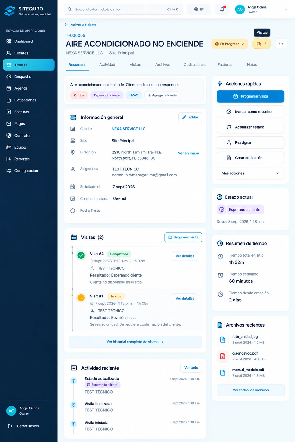Viewport: 295px width, 442px height.
Task: Click the communitymanagerlima@gmail.com email
Action: (x=144, y=175)
